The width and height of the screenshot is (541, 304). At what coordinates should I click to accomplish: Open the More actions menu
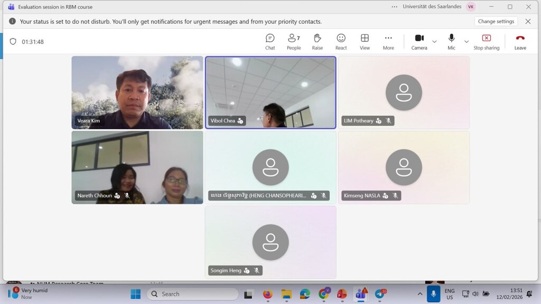tap(388, 41)
